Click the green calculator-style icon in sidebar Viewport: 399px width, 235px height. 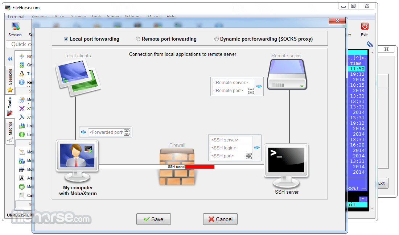coord(22,187)
